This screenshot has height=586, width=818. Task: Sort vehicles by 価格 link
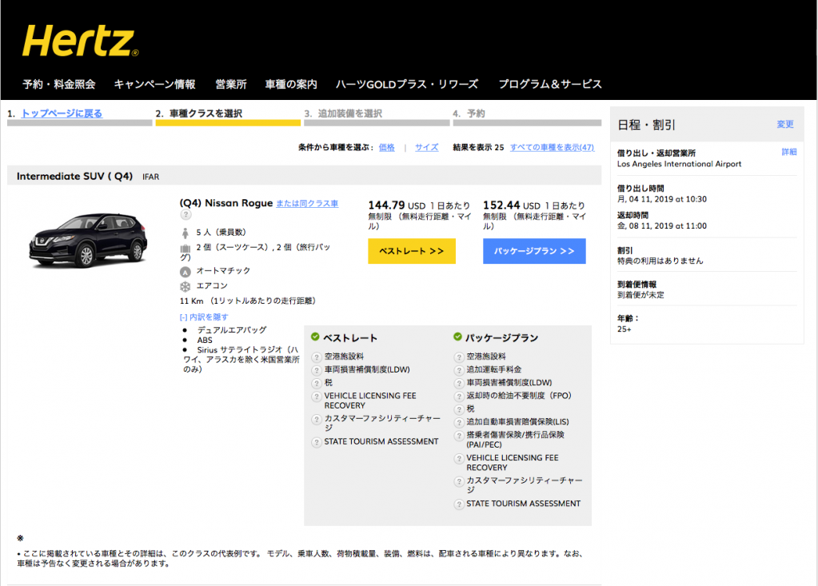[x=386, y=148]
